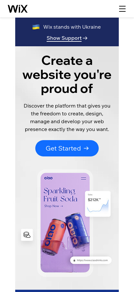This screenshot has height=292, width=134.
Task: Click the arrow beside Show Support
Action: [85, 38]
